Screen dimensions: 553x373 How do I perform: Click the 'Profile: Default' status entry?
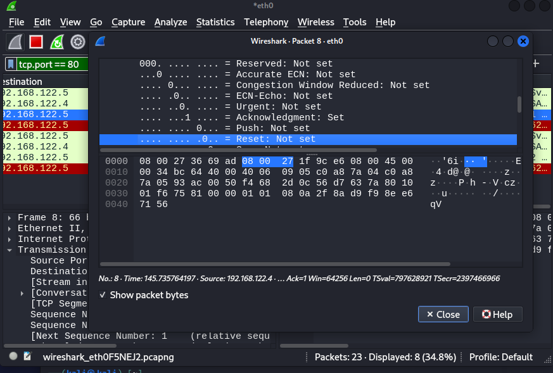pyautogui.click(x=501, y=357)
